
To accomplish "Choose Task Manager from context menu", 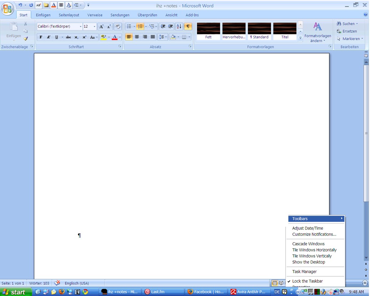I will (304, 271).
